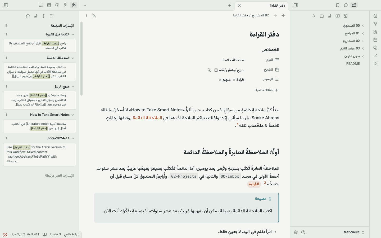The width and height of the screenshot is (381, 238).
Task: Open today's daily note from ribbon
Action: [x=375, y=40]
